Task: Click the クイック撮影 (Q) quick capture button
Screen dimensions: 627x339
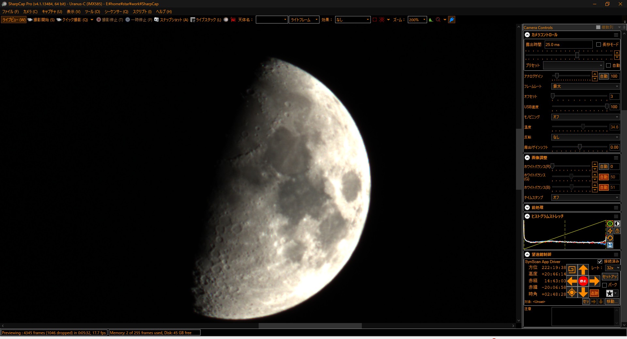Action: tap(72, 20)
